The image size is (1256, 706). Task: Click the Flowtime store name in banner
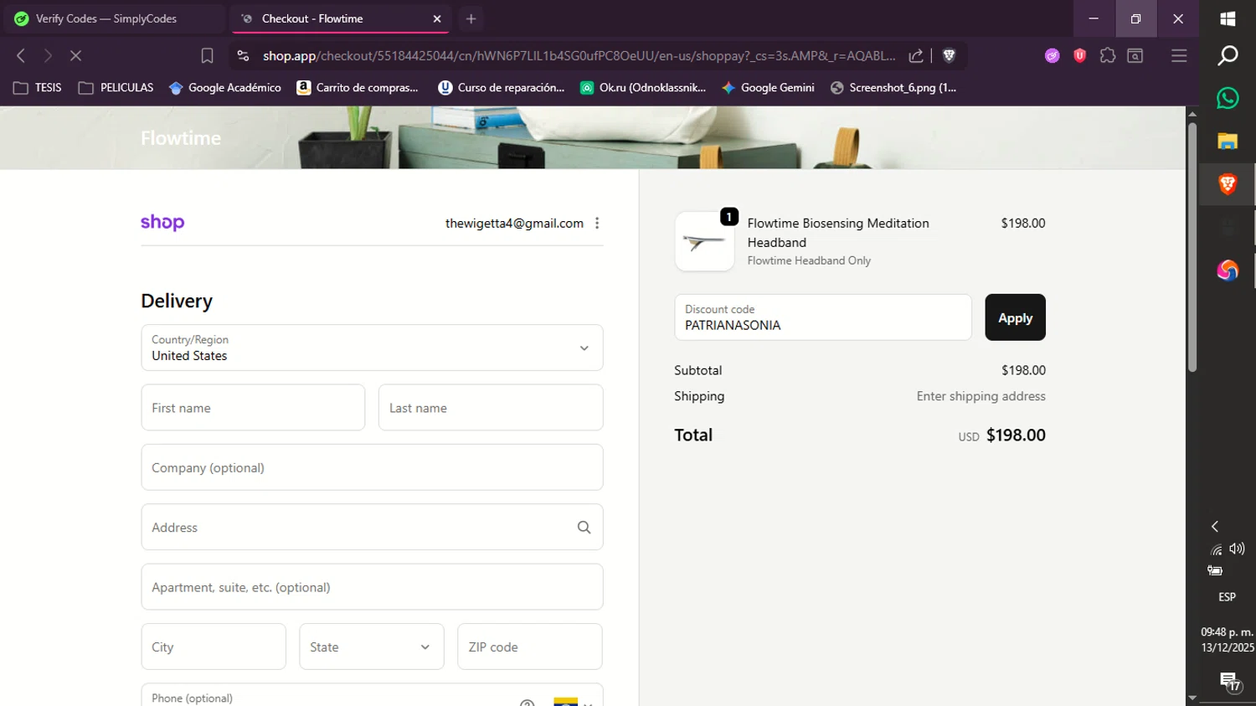coord(181,138)
